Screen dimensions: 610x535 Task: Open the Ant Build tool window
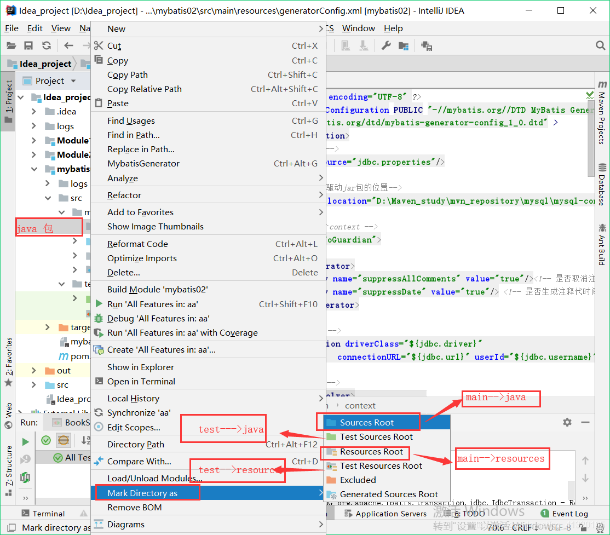point(602,245)
